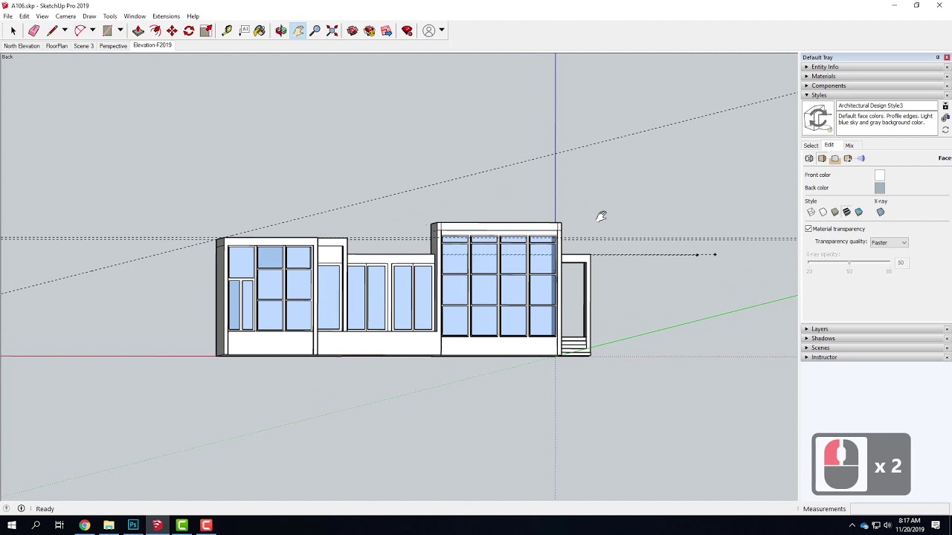The height and width of the screenshot is (535, 952).
Task: Enable the shaded-with-textures face style
Action: point(847,212)
